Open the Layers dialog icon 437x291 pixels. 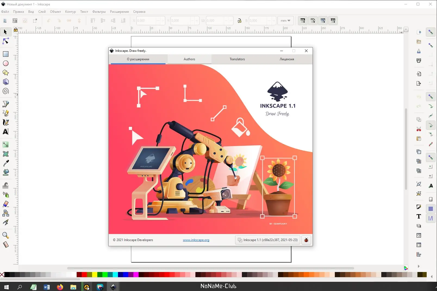tap(419, 226)
